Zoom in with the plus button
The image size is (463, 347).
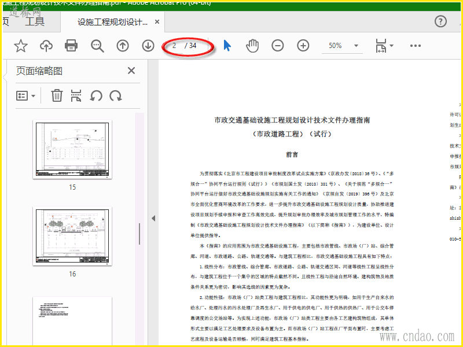pyautogui.click(x=303, y=46)
